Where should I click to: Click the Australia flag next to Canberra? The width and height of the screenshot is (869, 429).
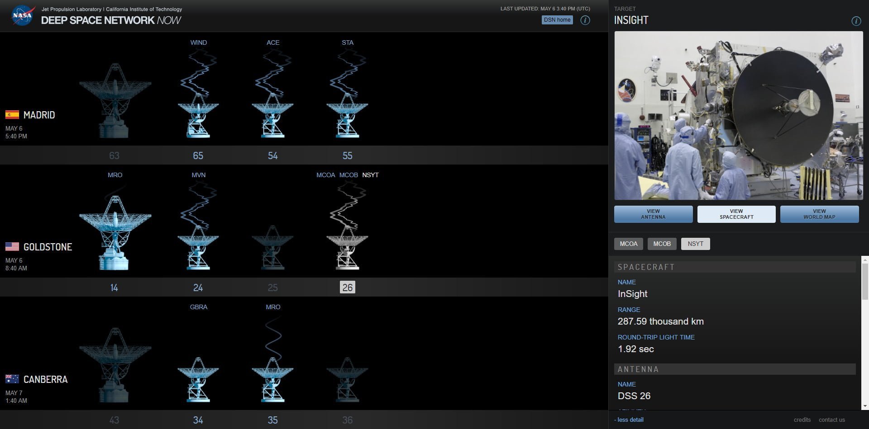tap(12, 379)
